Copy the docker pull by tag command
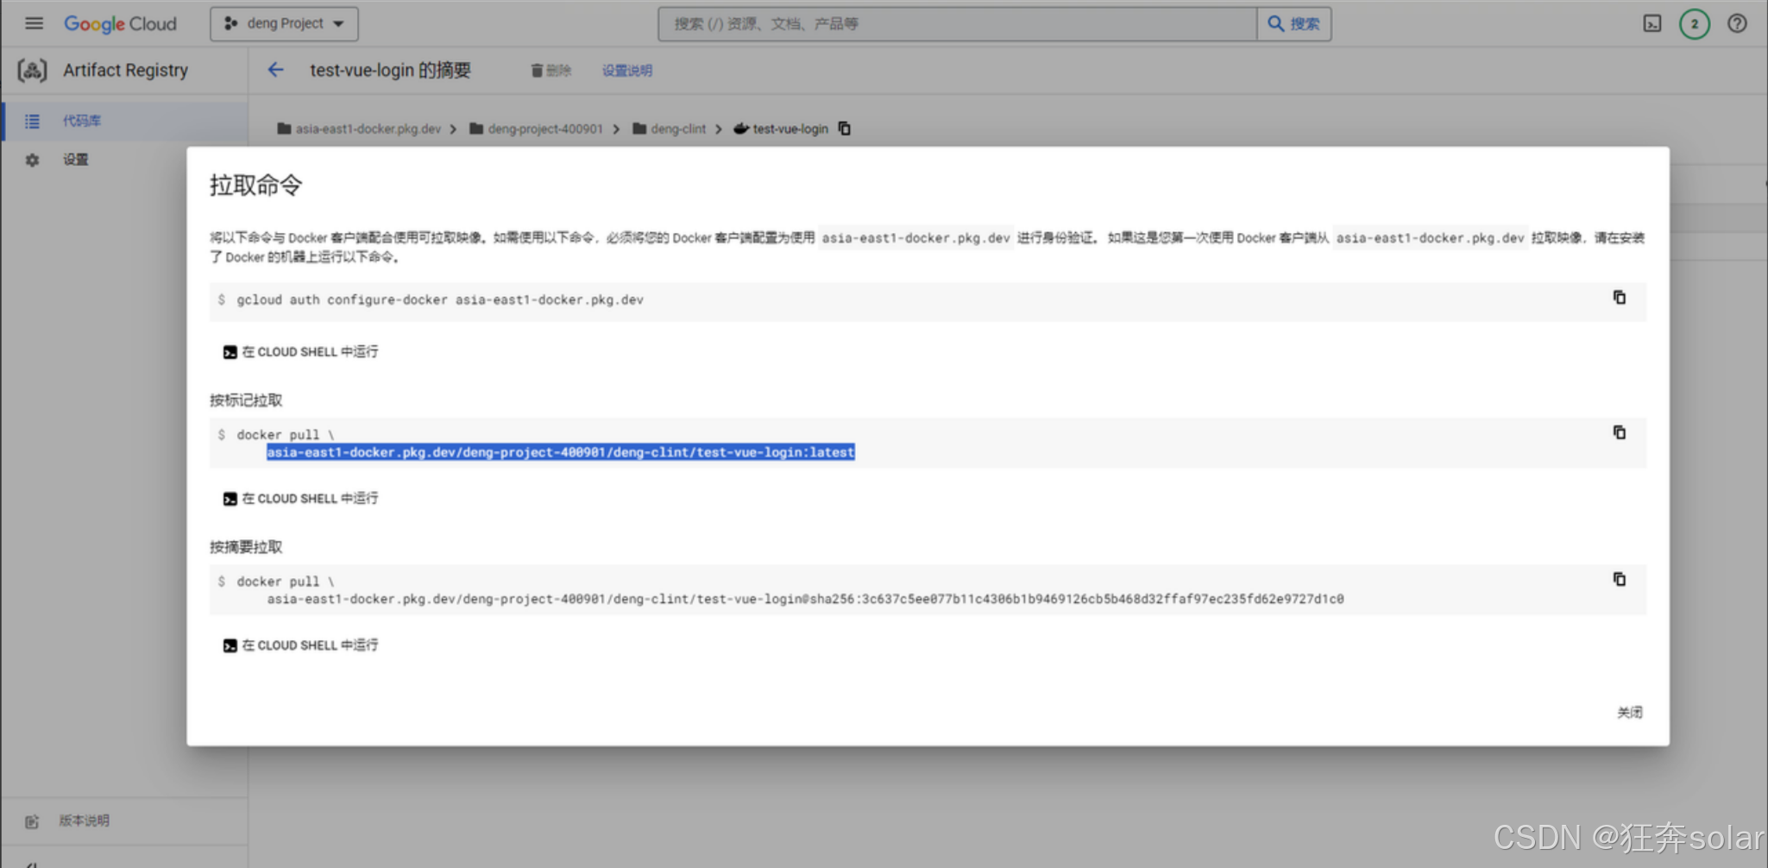This screenshot has height=868, width=1768. point(1620,432)
